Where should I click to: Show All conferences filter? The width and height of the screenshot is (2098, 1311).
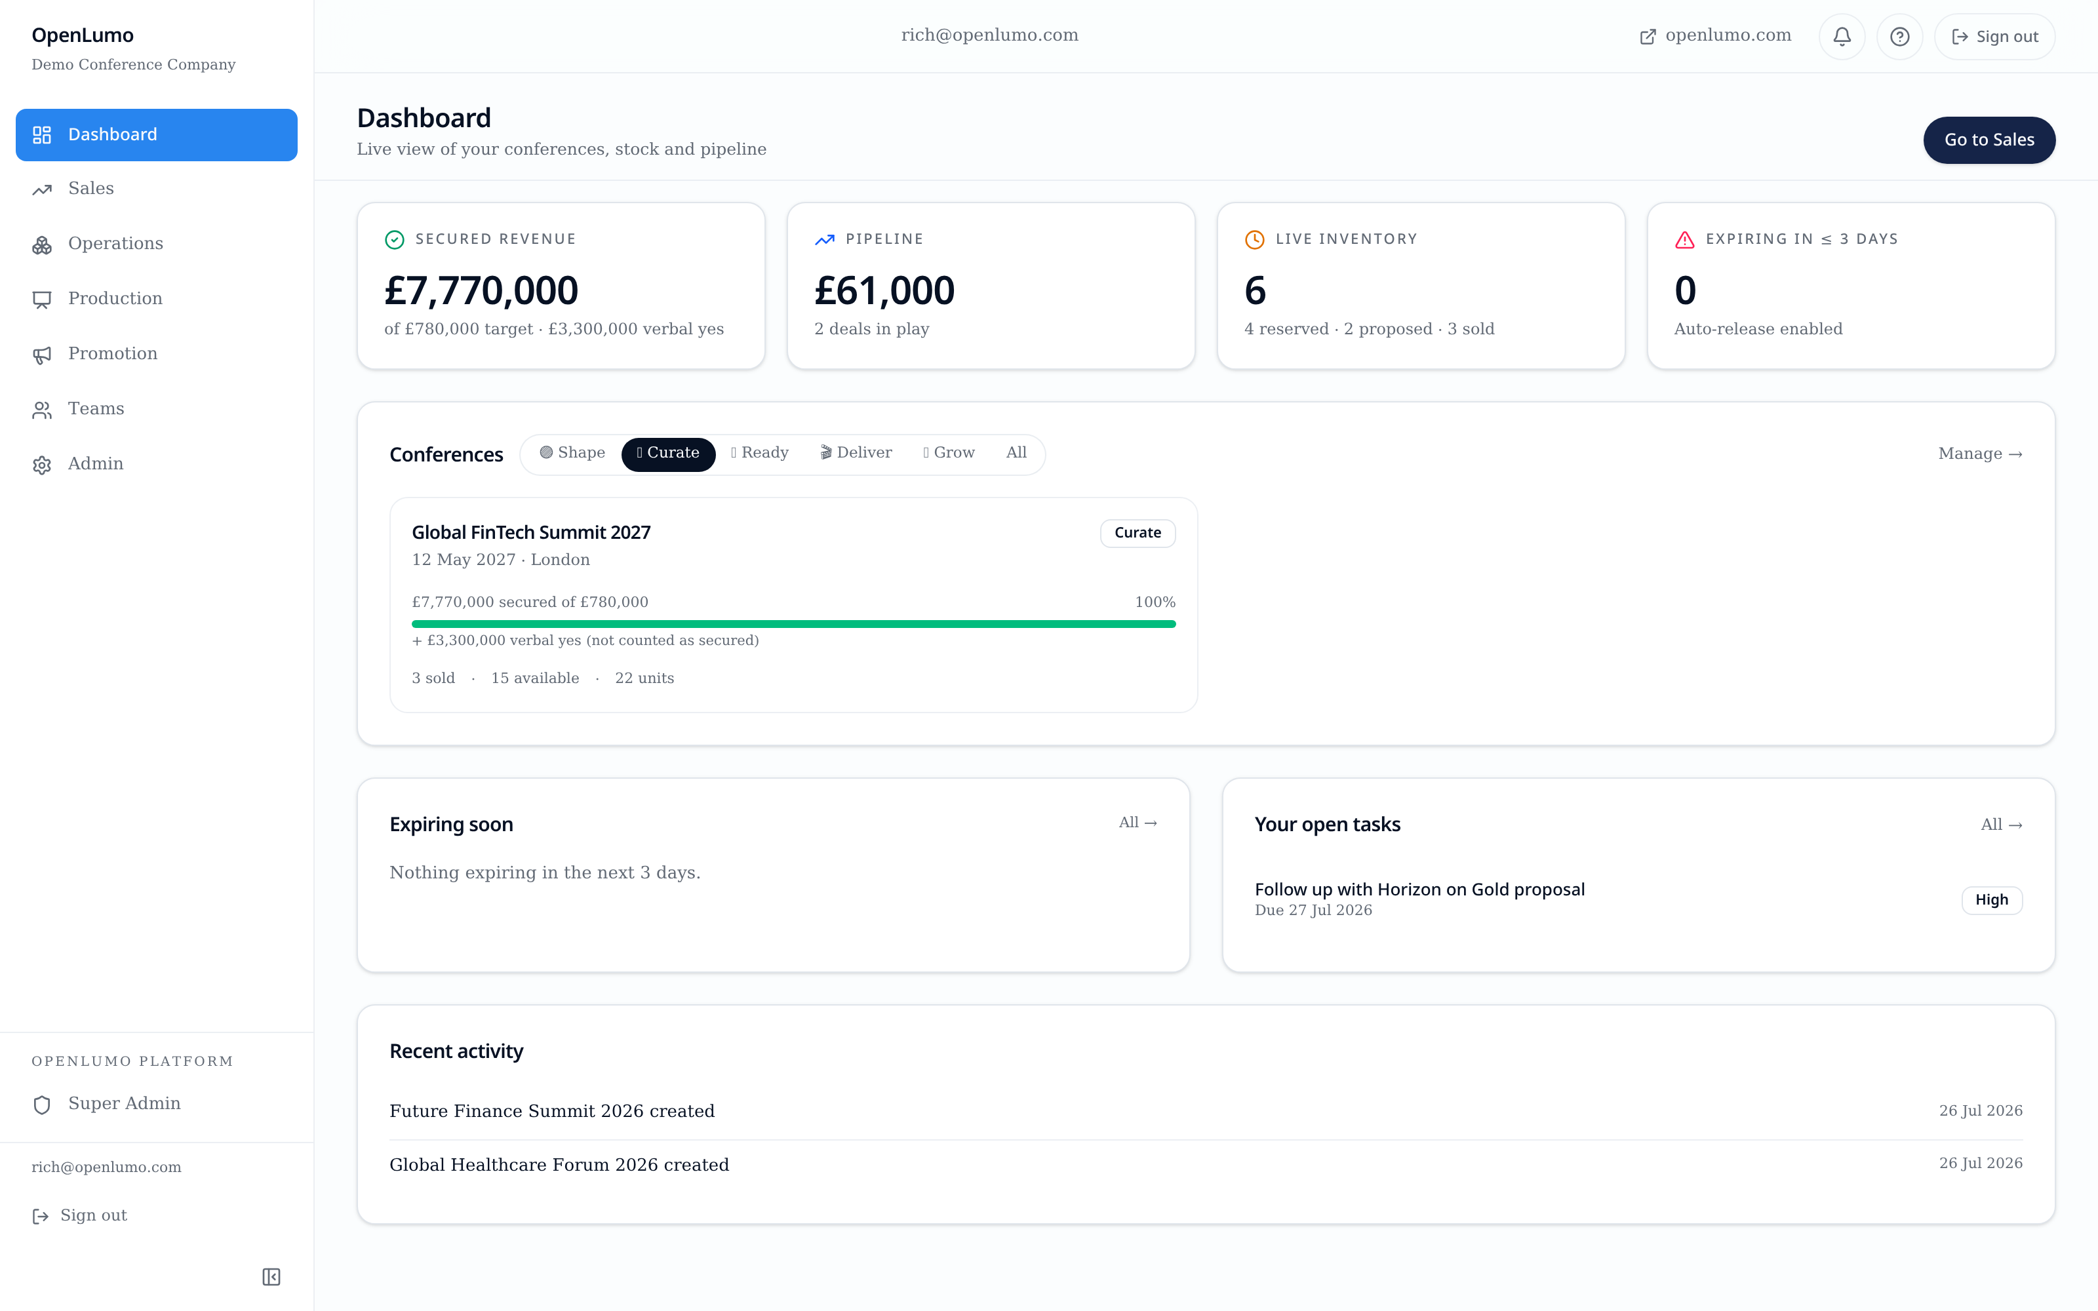[1016, 454]
